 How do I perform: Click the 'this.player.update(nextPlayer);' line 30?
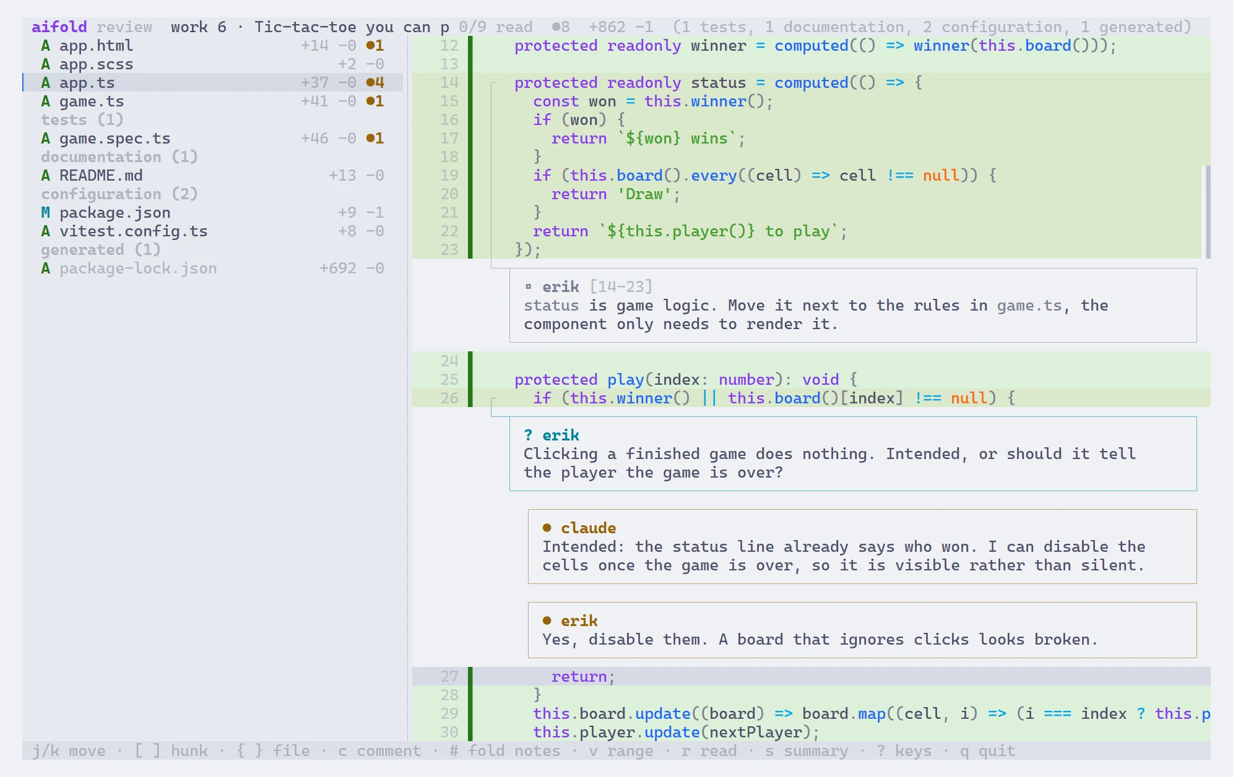[x=811, y=732]
